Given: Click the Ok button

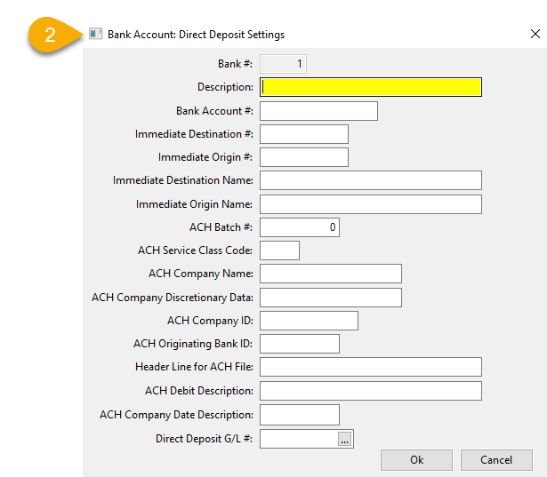Looking at the screenshot, I should [x=416, y=460].
